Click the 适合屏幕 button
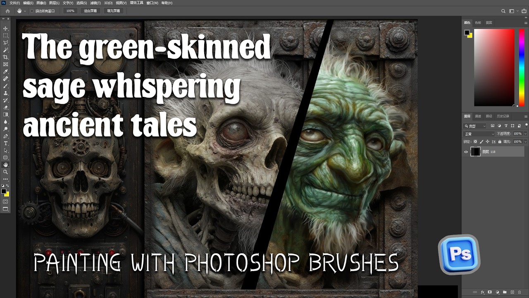 [x=90, y=11]
